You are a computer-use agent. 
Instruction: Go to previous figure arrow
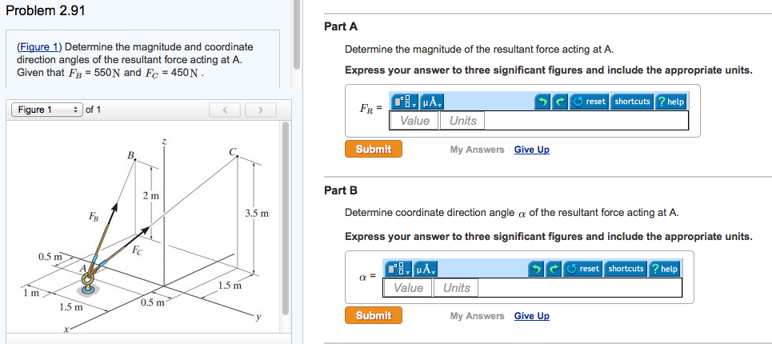[226, 110]
